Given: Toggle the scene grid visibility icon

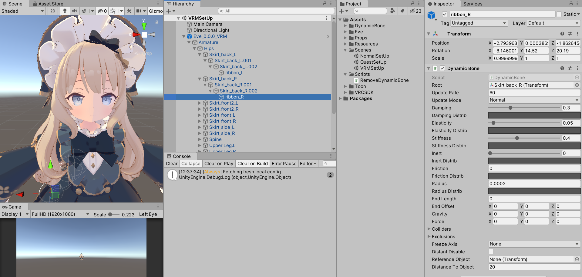Looking at the screenshot, I should coord(113,11).
